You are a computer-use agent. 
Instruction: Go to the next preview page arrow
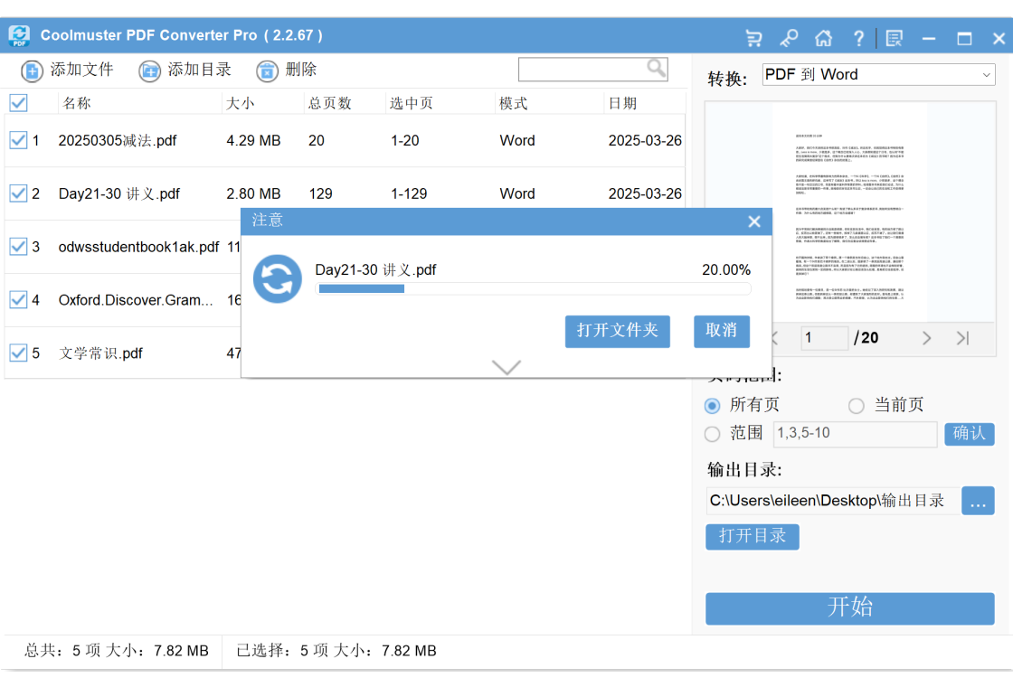coord(926,338)
